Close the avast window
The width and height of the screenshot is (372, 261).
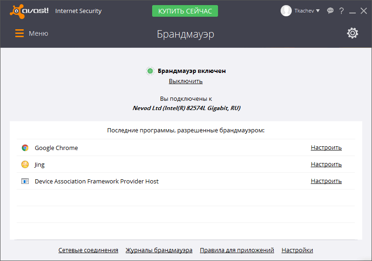point(364,11)
